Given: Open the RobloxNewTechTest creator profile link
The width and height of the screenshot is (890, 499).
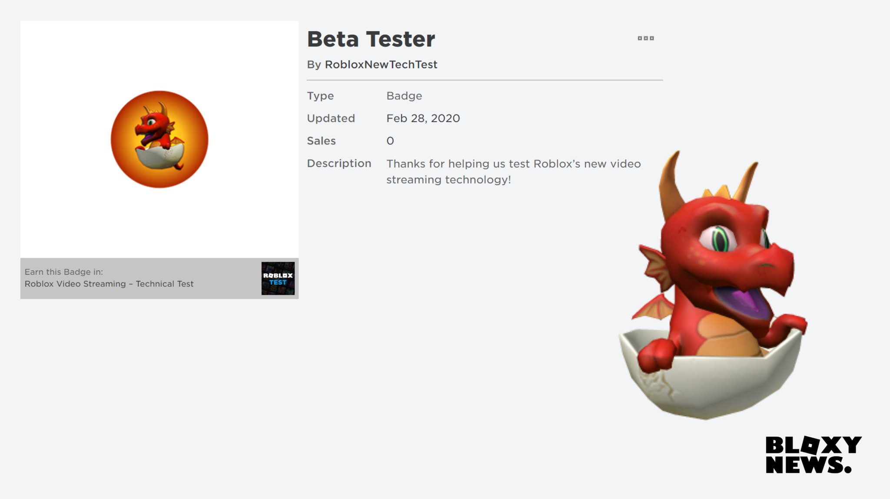Looking at the screenshot, I should (x=381, y=64).
